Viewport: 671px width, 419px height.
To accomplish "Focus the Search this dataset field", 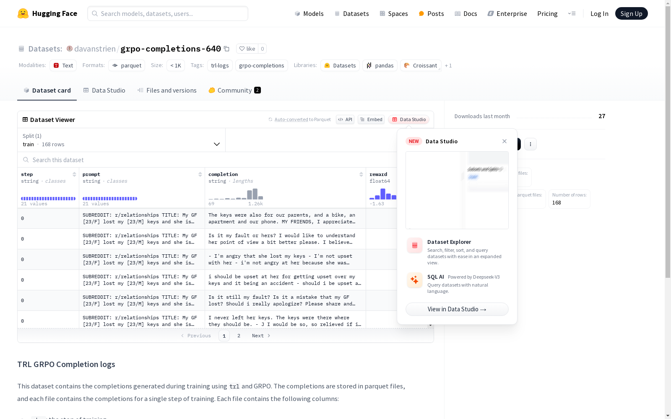I will (208, 160).
